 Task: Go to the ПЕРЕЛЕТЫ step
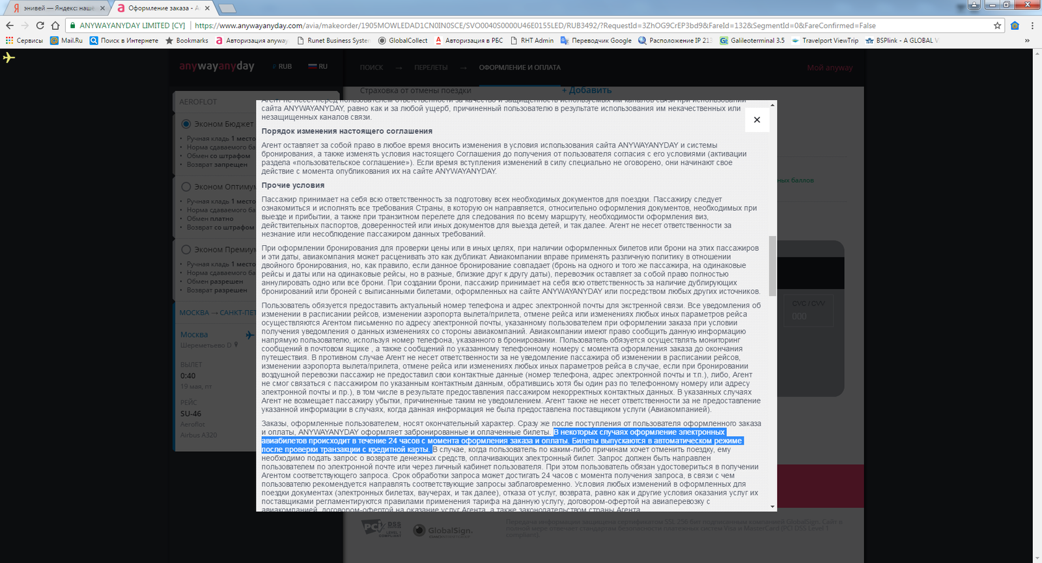tap(430, 68)
